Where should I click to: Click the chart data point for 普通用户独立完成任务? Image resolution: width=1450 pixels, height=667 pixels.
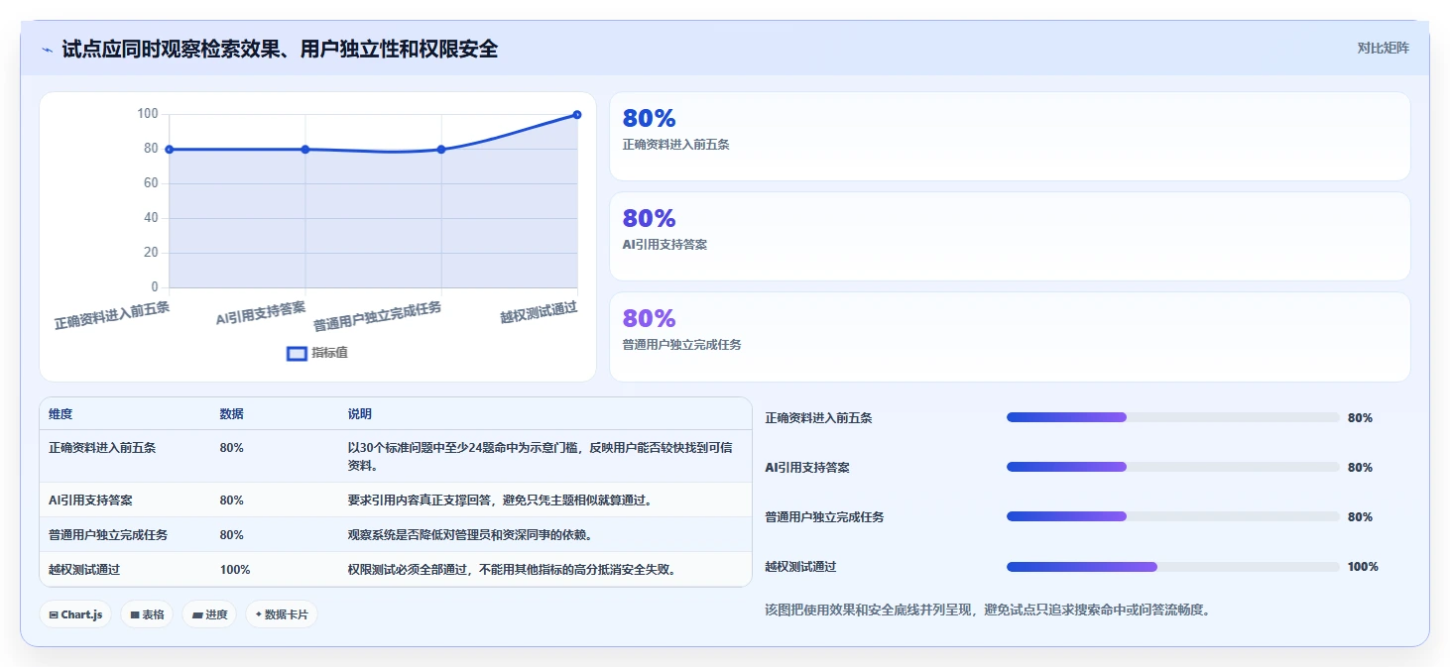441,150
